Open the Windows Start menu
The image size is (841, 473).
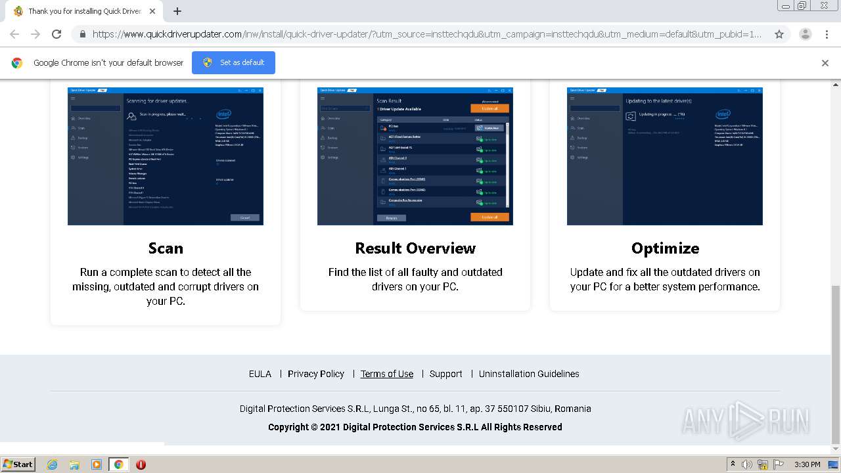pyautogui.click(x=18, y=464)
